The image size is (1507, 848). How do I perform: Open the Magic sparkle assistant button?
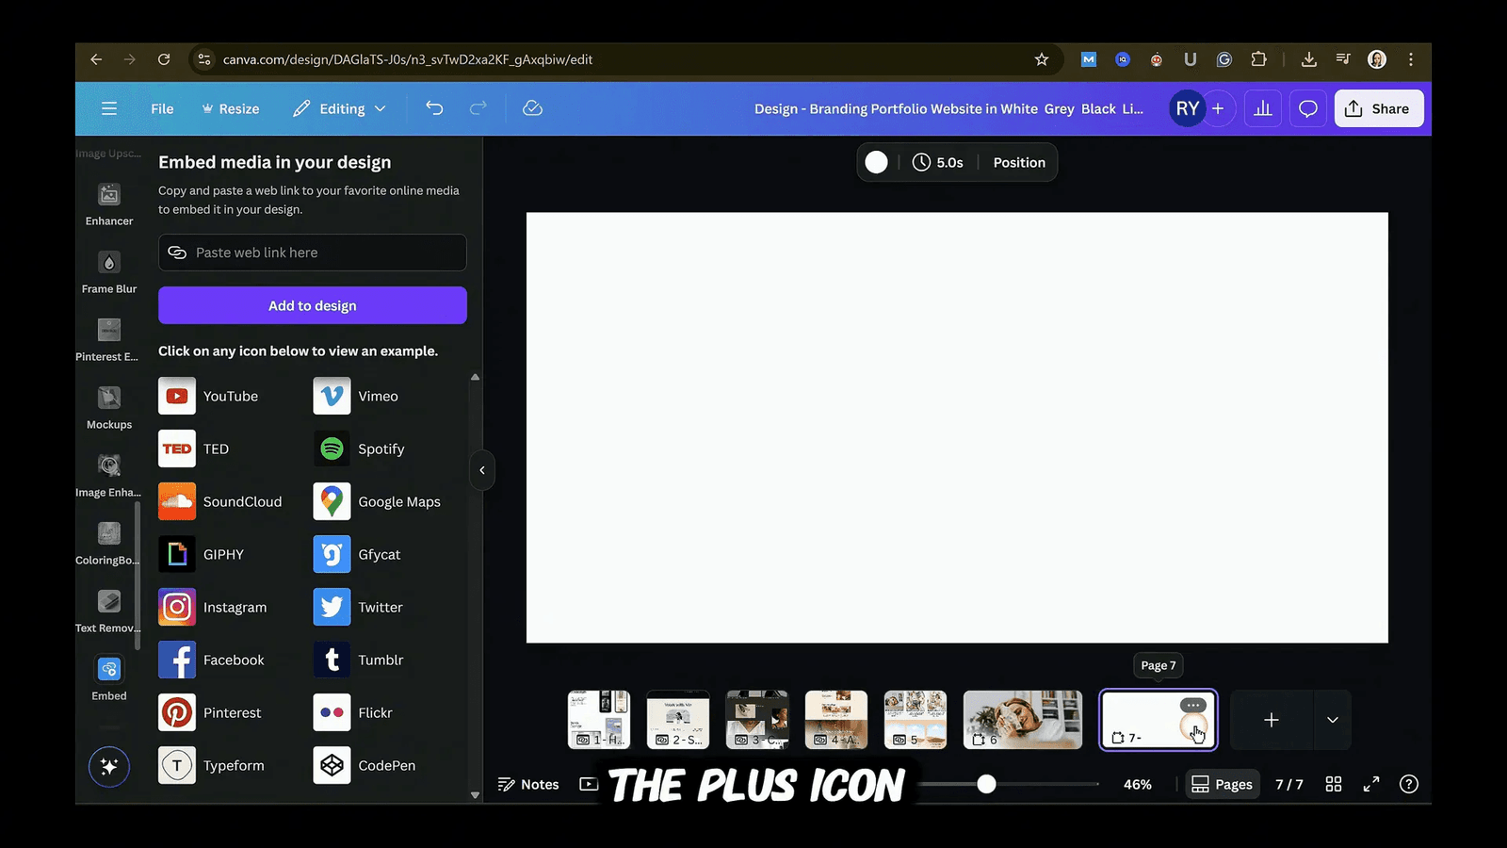click(109, 767)
